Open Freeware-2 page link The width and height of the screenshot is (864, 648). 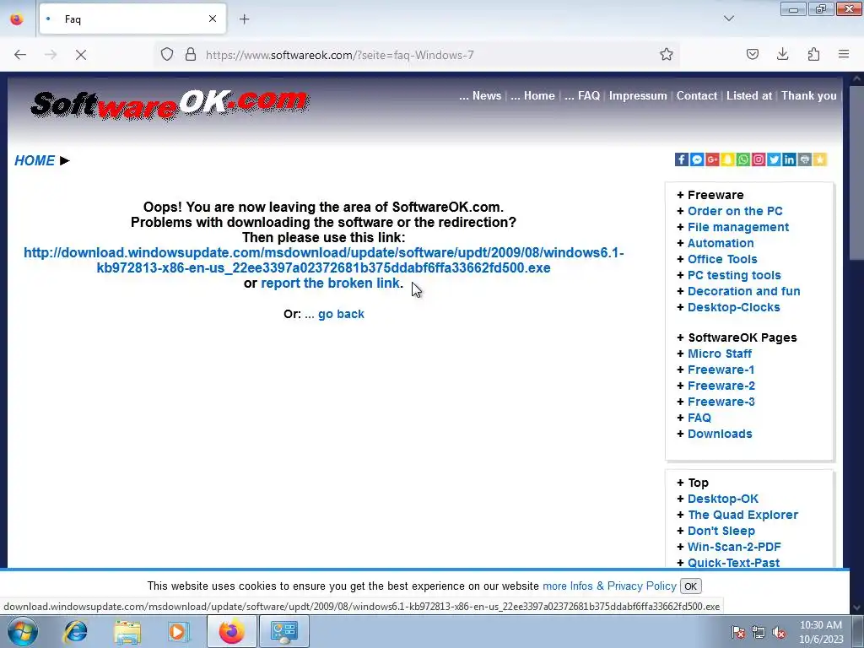click(721, 386)
